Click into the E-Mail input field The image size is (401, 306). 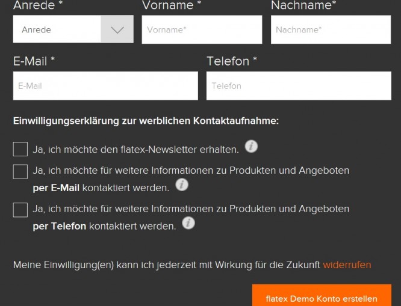105,86
